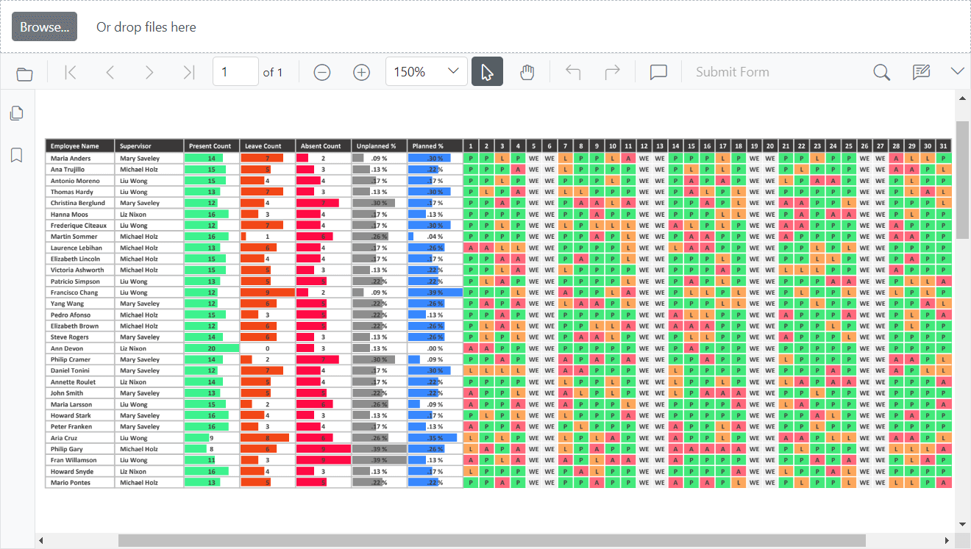Open page thumbnails sidebar icon

click(17, 113)
